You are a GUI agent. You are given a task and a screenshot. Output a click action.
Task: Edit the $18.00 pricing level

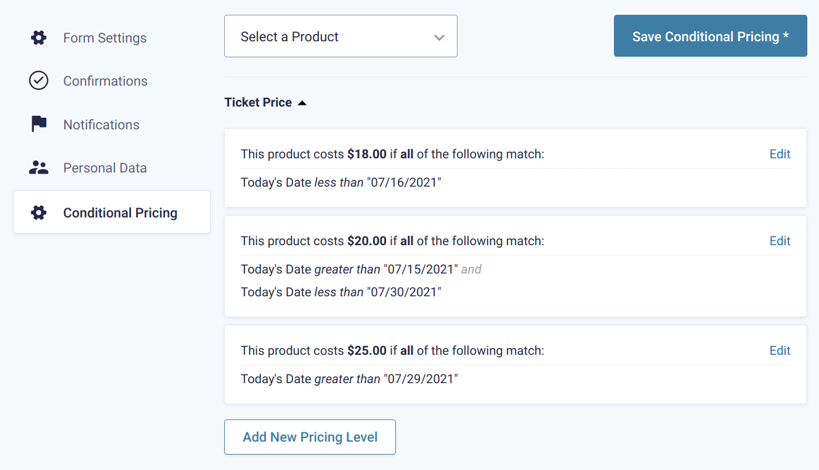[780, 154]
